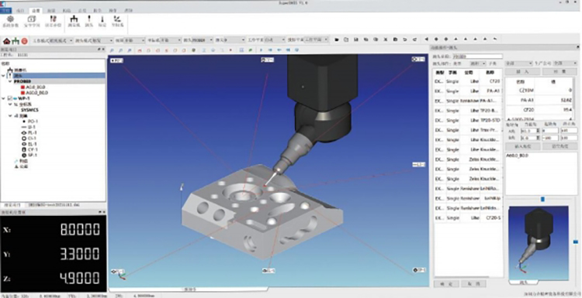This screenshot has width=582, height=298.
Task: Click the horizontal blue slider above probe preview
Action: pyautogui.click(x=542, y=199)
